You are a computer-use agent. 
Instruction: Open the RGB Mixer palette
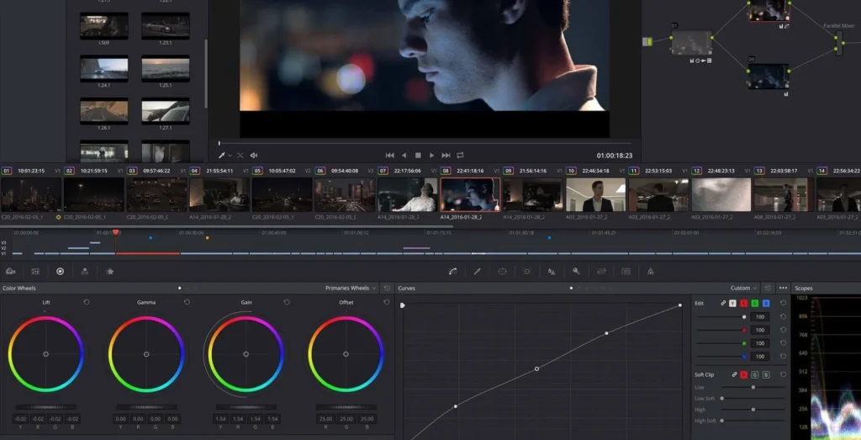(85, 272)
